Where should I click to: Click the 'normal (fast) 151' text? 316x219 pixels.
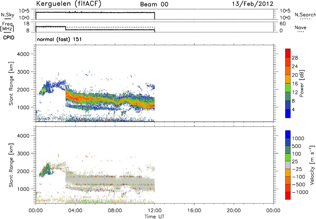click(59, 39)
